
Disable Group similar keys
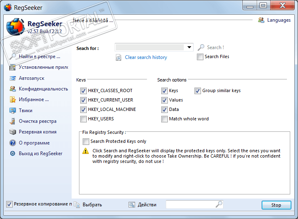point(197,91)
